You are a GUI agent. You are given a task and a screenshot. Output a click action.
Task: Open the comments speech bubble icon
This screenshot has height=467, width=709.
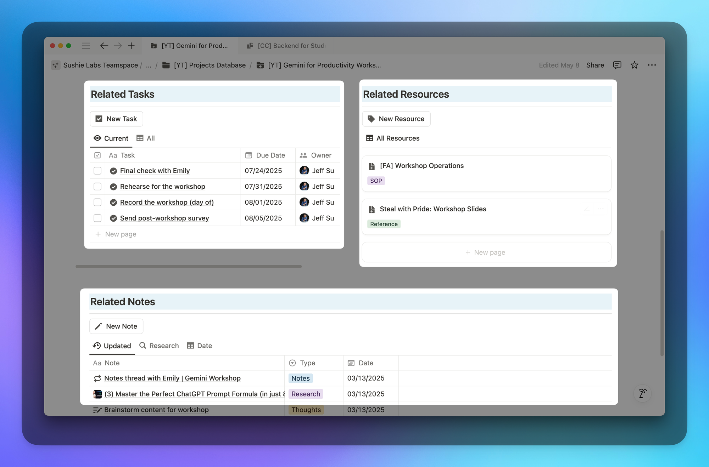click(617, 65)
